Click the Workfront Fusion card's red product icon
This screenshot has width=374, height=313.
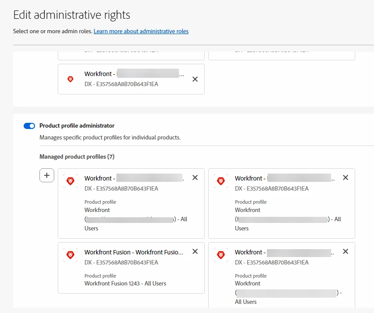(70, 255)
